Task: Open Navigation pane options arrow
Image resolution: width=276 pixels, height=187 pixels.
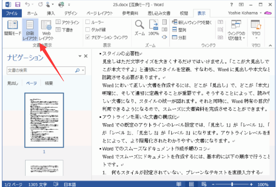Action: [x=80, y=56]
